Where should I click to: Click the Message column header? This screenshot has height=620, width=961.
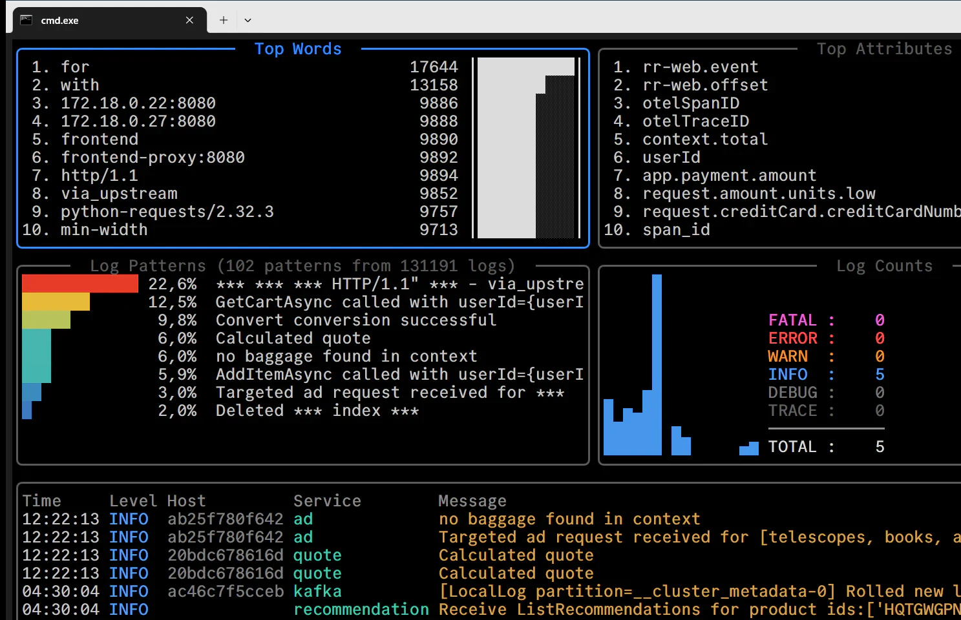tap(472, 501)
